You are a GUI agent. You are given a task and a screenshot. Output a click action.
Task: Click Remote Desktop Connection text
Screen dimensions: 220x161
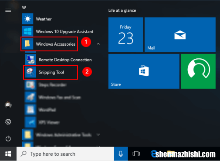pyautogui.click(x=65, y=60)
